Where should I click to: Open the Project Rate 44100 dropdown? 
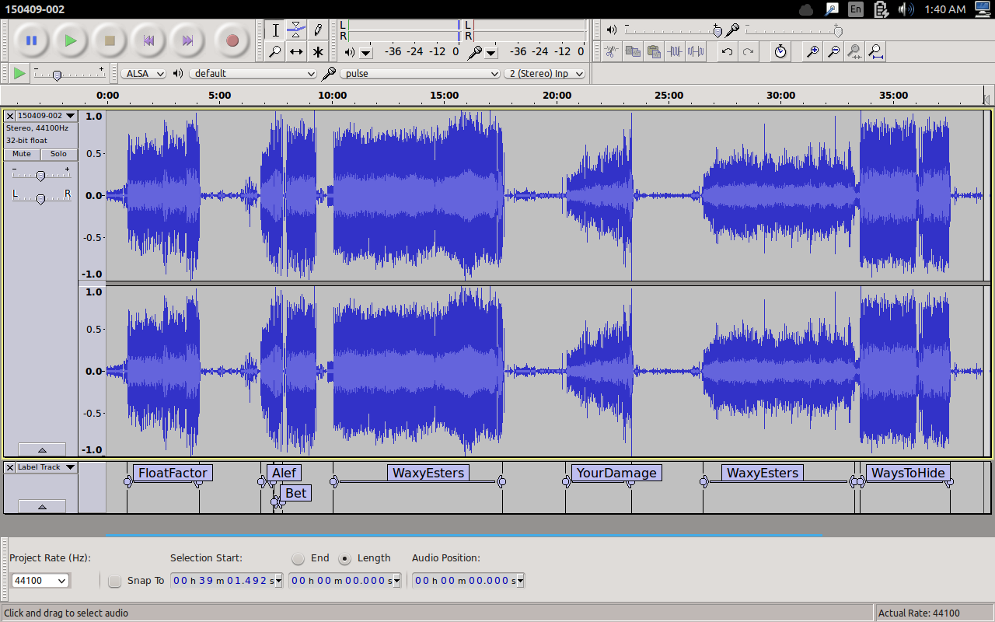pyautogui.click(x=40, y=581)
